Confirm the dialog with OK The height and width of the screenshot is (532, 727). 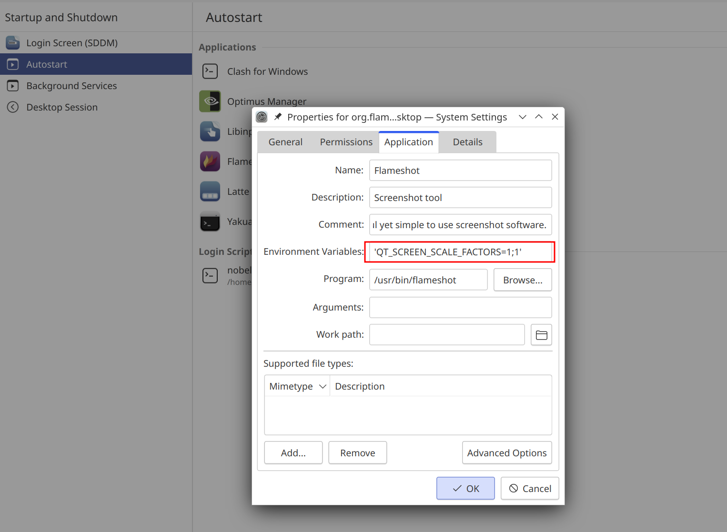(x=465, y=489)
